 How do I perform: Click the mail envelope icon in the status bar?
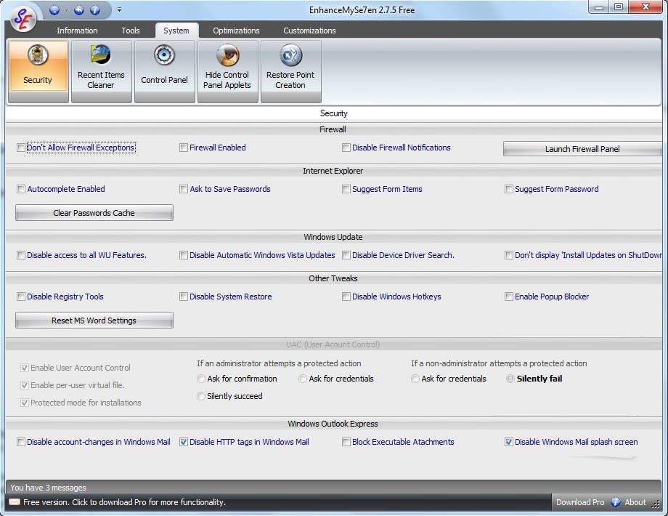click(15, 502)
